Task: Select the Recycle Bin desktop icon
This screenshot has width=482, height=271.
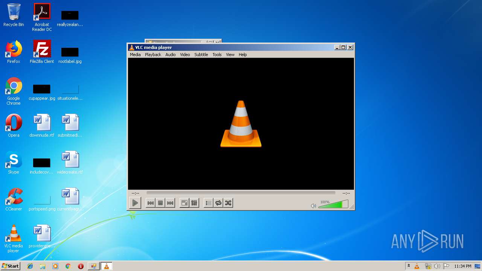Action: pos(14,15)
